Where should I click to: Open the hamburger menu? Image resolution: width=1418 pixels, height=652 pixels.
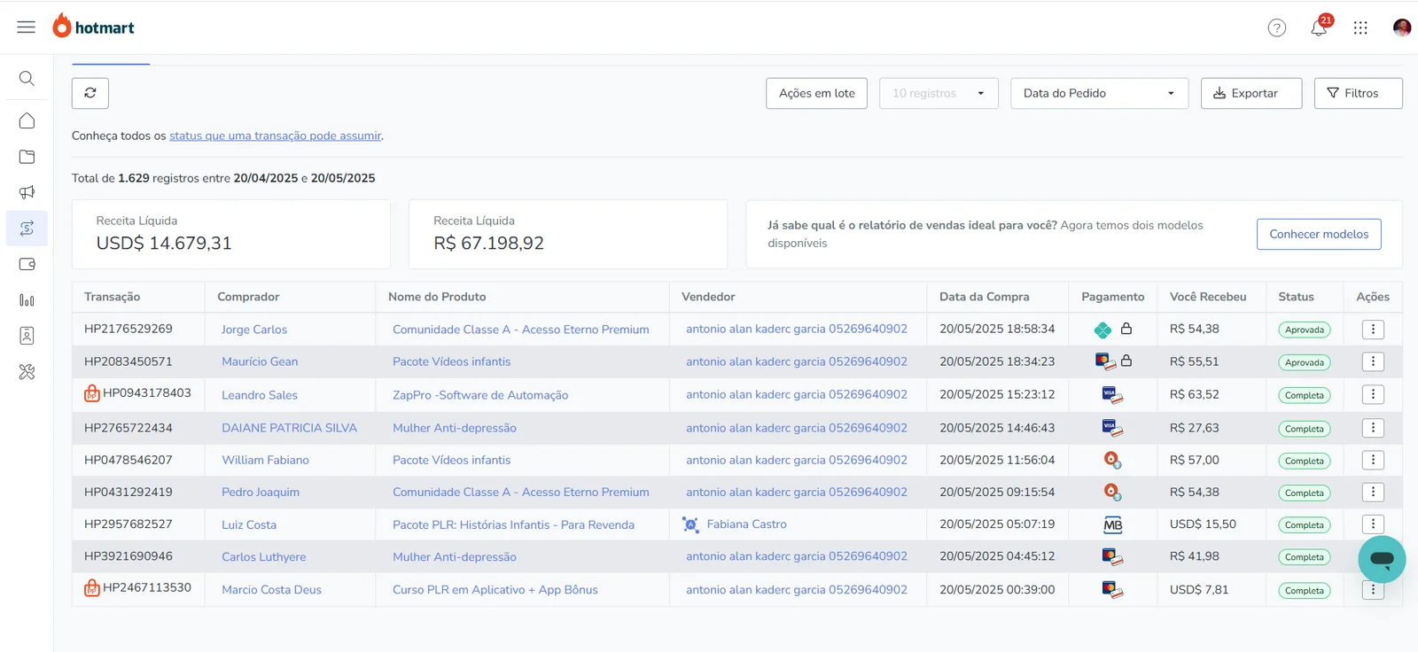(27, 27)
